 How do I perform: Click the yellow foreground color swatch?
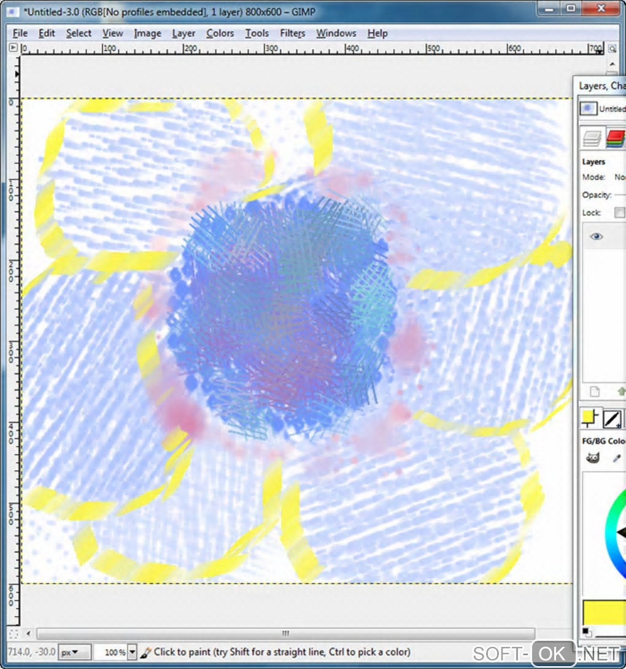(x=604, y=613)
